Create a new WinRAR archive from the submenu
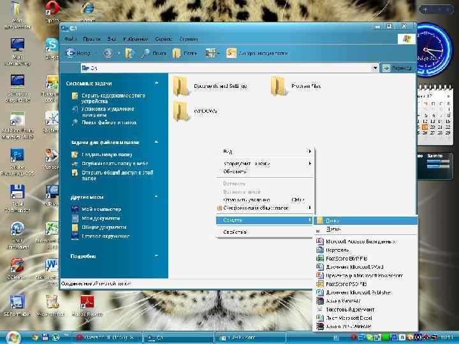Viewport: 459px width, 344px height. pos(366,301)
